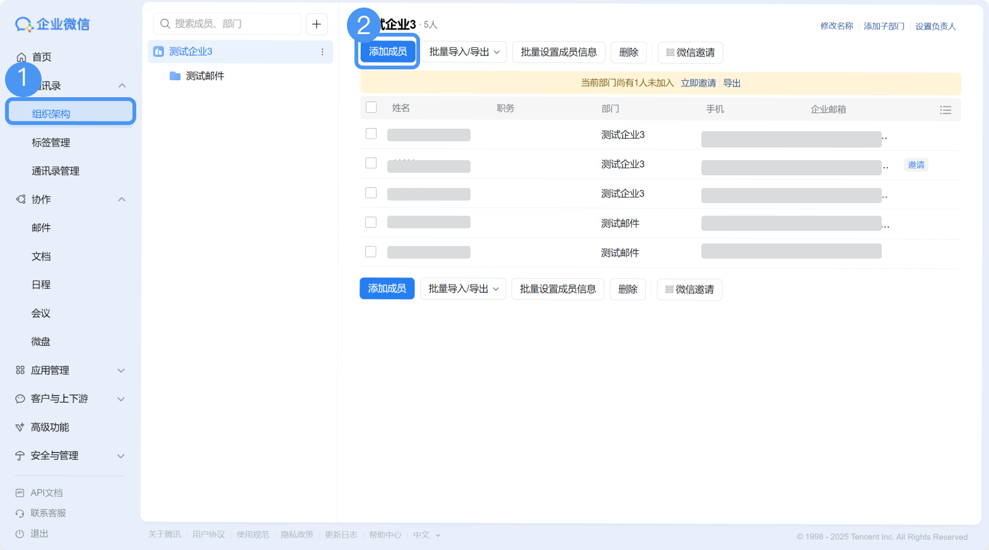989x550 pixels.
Task: Check the first member row checkbox
Action: tap(371, 134)
